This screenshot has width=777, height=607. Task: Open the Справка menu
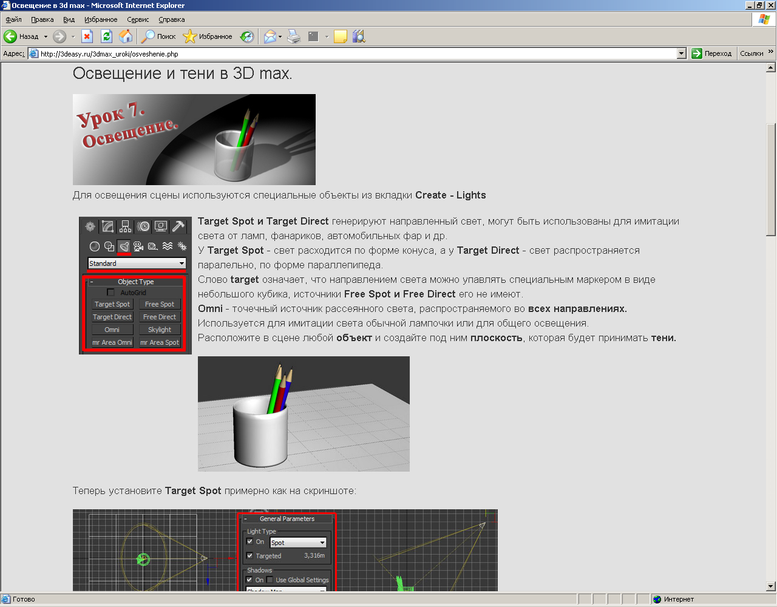(x=172, y=19)
